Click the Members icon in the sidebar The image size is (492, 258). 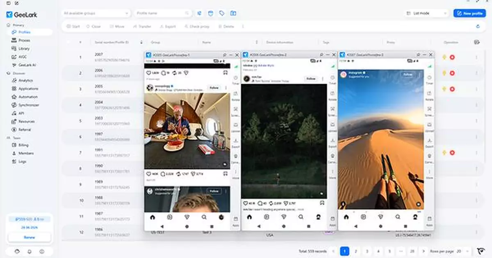pos(14,153)
